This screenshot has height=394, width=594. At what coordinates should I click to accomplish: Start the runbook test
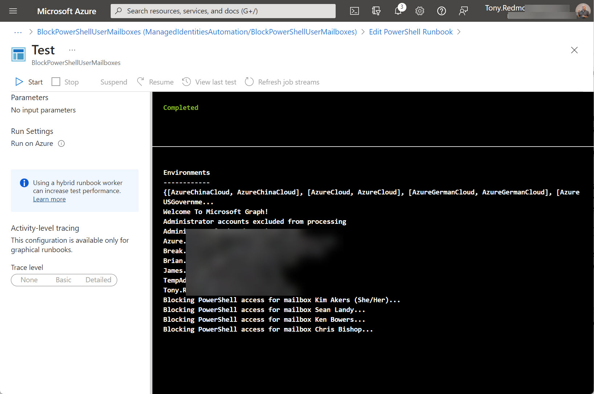[28, 82]
